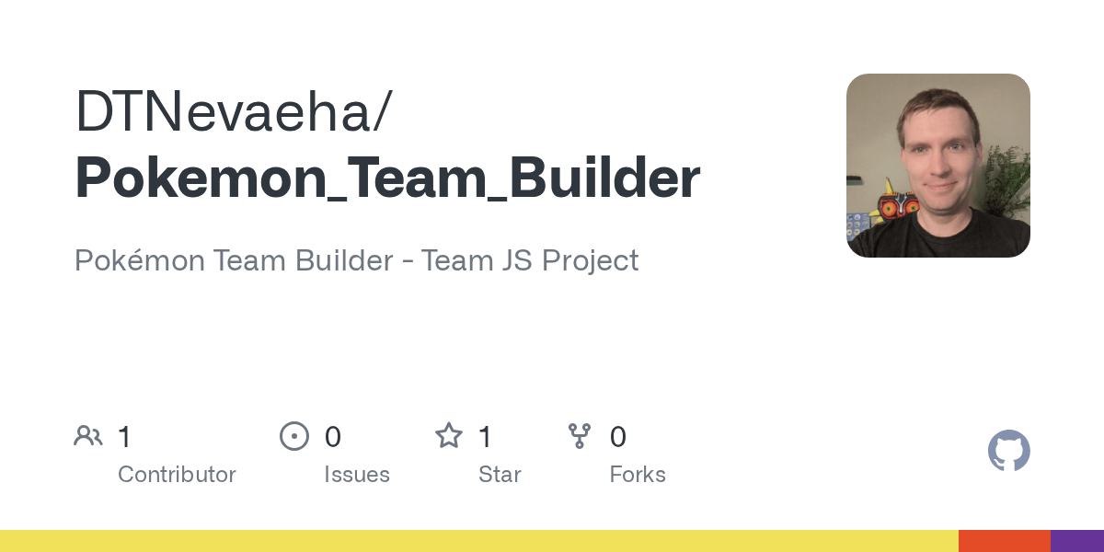Click the contributors people icon
The width and height of the screenshot is (1104, 552).
coord(88,435)
